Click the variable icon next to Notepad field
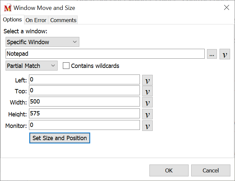 click(x=224, y=54)
